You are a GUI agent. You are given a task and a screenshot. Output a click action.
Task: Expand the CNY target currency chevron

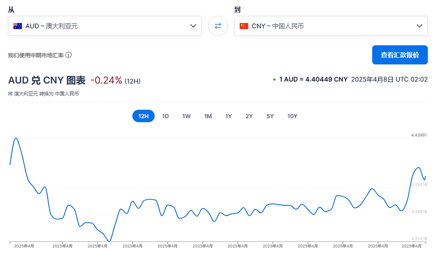pos(420,26)
